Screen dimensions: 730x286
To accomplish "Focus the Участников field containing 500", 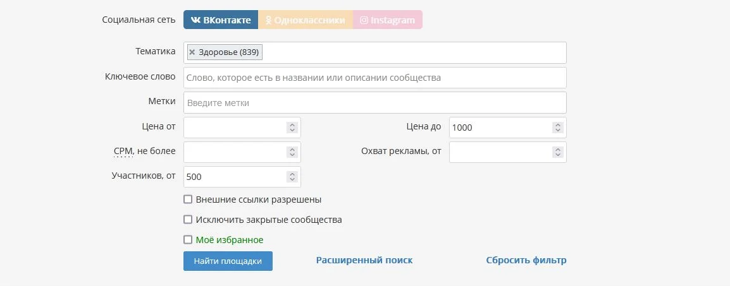I will (x=234, y=177).
